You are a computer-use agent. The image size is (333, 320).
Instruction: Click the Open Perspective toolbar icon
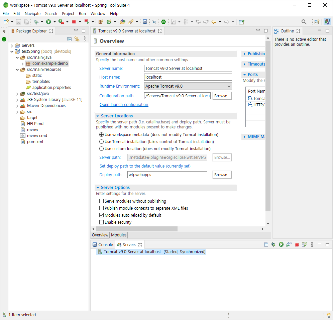click(317, 22)
